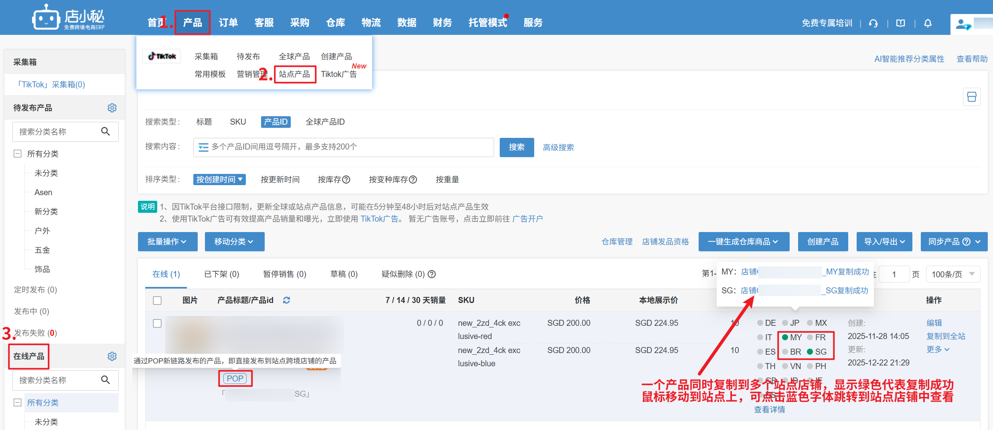This screenshot has width=993, height=430.
Task: Switch to the 已下架 (0) tab
Action: coord(221,274)
